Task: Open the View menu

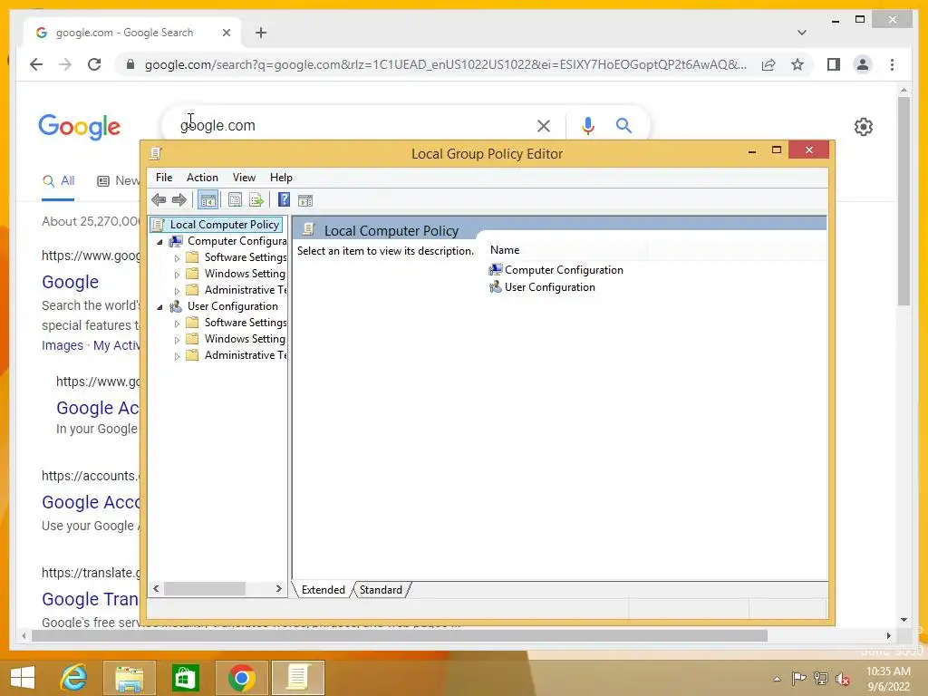Action: point(244,178)
